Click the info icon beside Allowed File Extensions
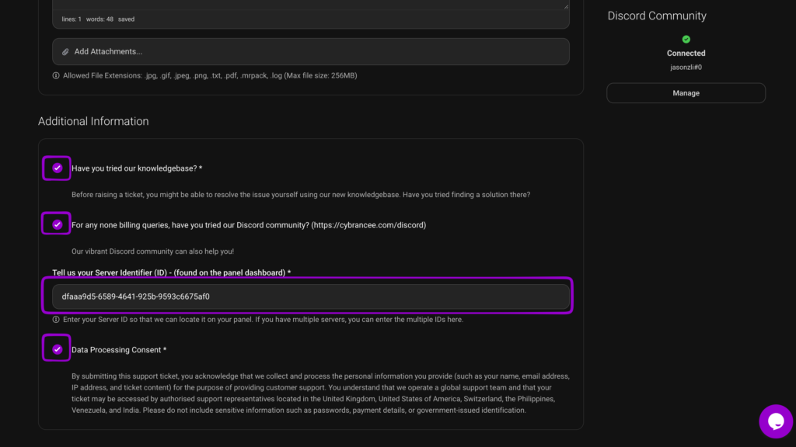 [56, 75]
